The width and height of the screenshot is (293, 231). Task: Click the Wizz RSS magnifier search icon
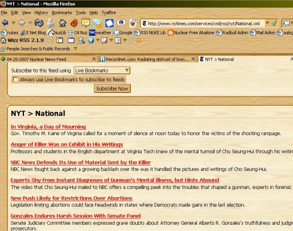pyautogui.click(x=82, y=41)
